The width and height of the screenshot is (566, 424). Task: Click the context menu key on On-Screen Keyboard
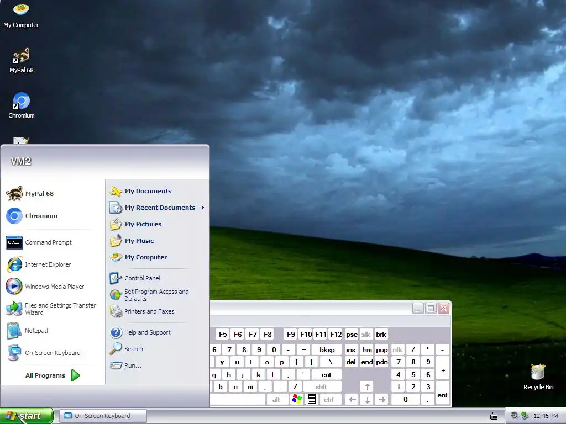click(x=312, y=399)
